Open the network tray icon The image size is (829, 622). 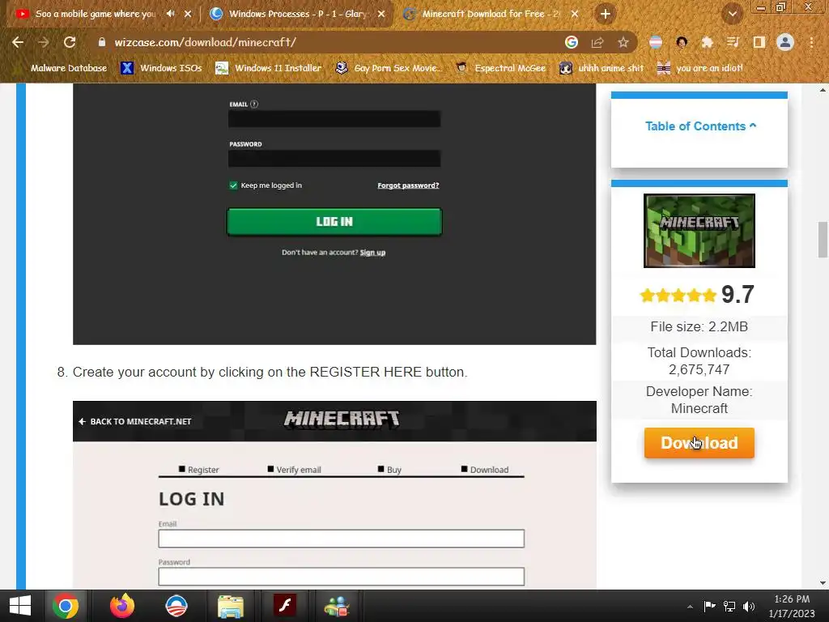(729, 606)
